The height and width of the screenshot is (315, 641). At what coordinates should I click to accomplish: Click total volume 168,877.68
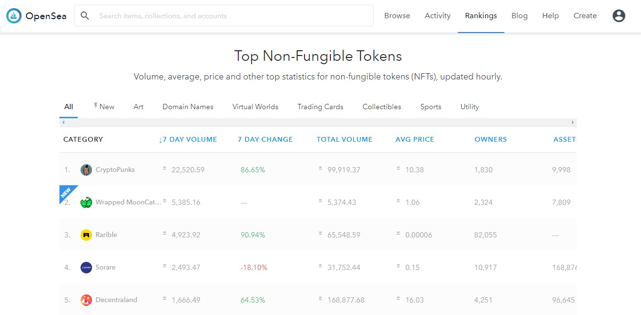pos(346,300)
